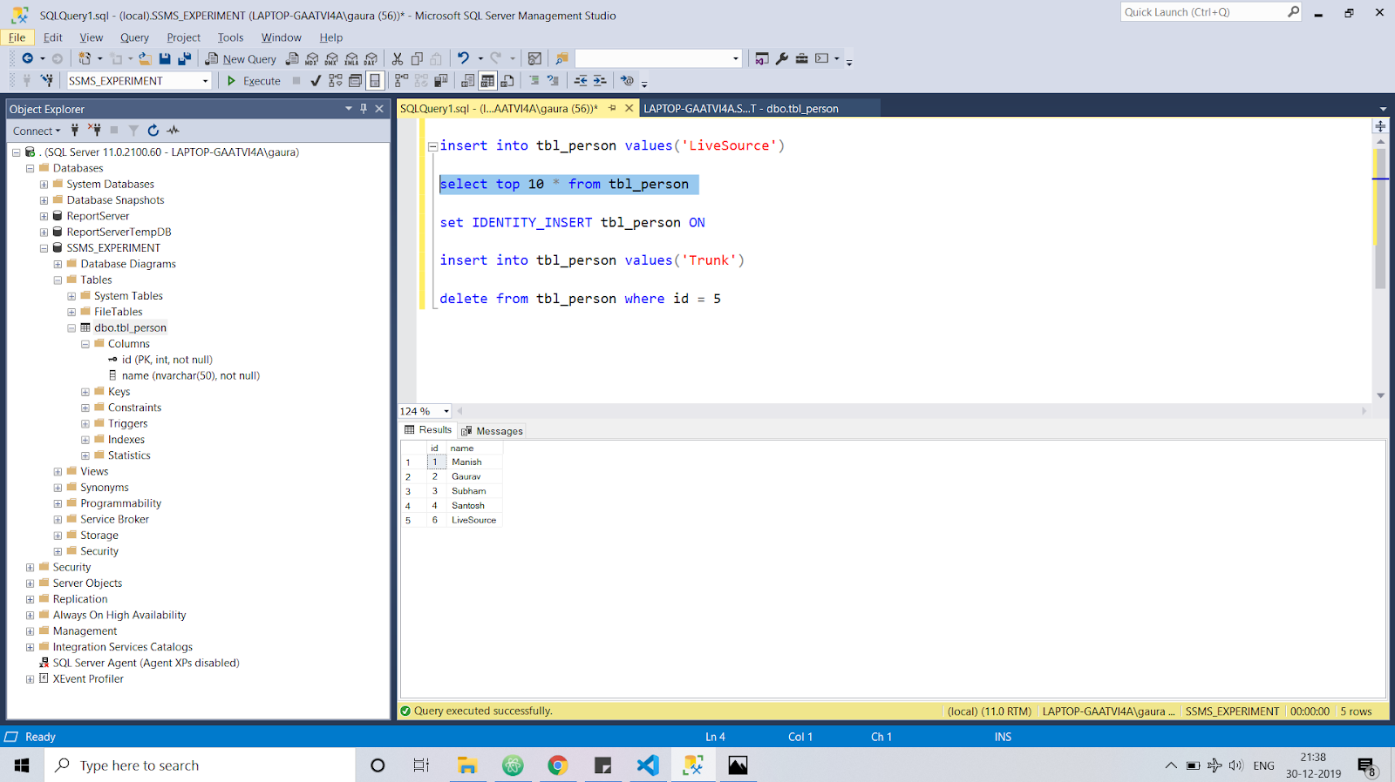Toggle IntelliSense enabled icon
This screenshot has width=1395, height=782.
(375, 81)
